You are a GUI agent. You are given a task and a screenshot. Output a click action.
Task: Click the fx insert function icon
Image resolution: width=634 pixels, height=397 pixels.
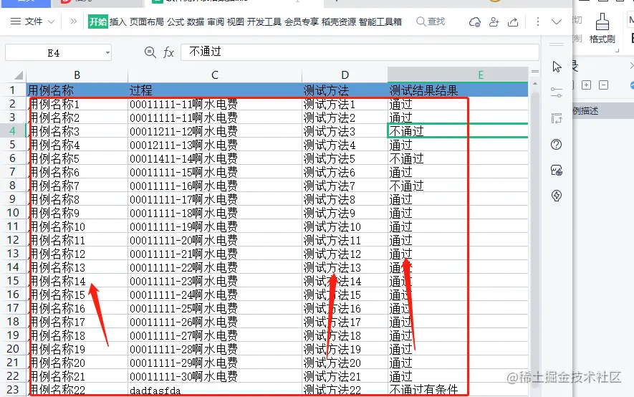tap(168, 52)
